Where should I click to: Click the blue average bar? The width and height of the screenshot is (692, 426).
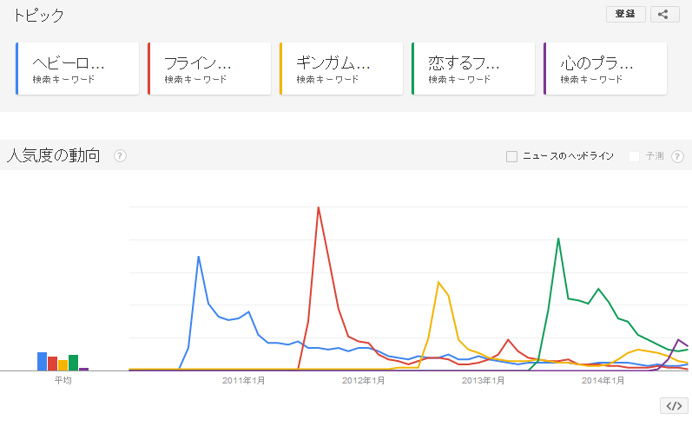(x=42, y=361)
